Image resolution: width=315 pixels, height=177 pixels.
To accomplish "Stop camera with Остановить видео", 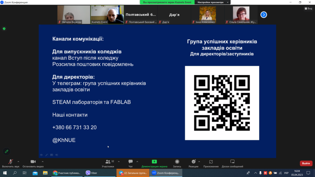I will [33, 163].
